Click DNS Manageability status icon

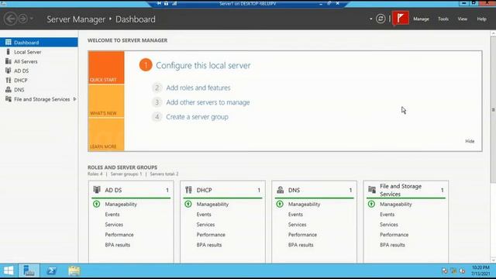(280, 204)
